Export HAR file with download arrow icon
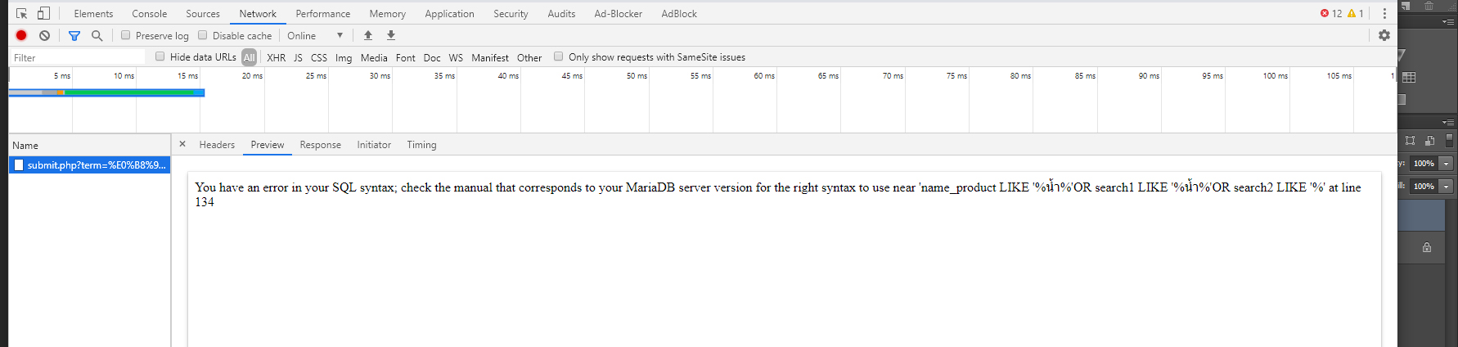This screenshot has width=1458, height=347. point(391,35)
